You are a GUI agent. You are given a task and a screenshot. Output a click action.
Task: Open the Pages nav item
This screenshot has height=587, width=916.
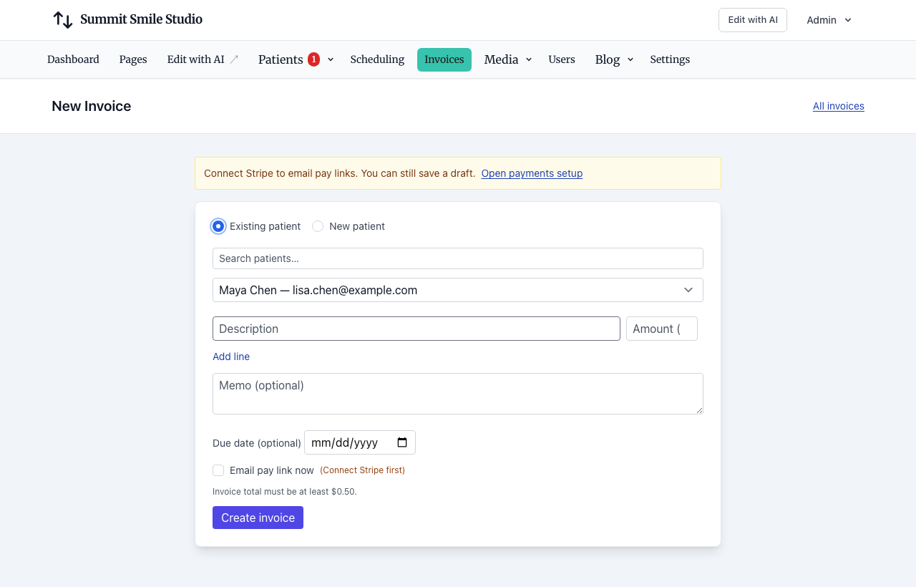pyautogui.click(x=133, y=59)
